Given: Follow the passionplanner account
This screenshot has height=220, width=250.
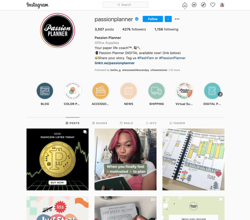Looking at the screenshot, I should pos(152,19).
